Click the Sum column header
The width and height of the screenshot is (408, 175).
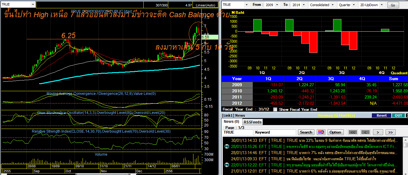tap(393, 79)
